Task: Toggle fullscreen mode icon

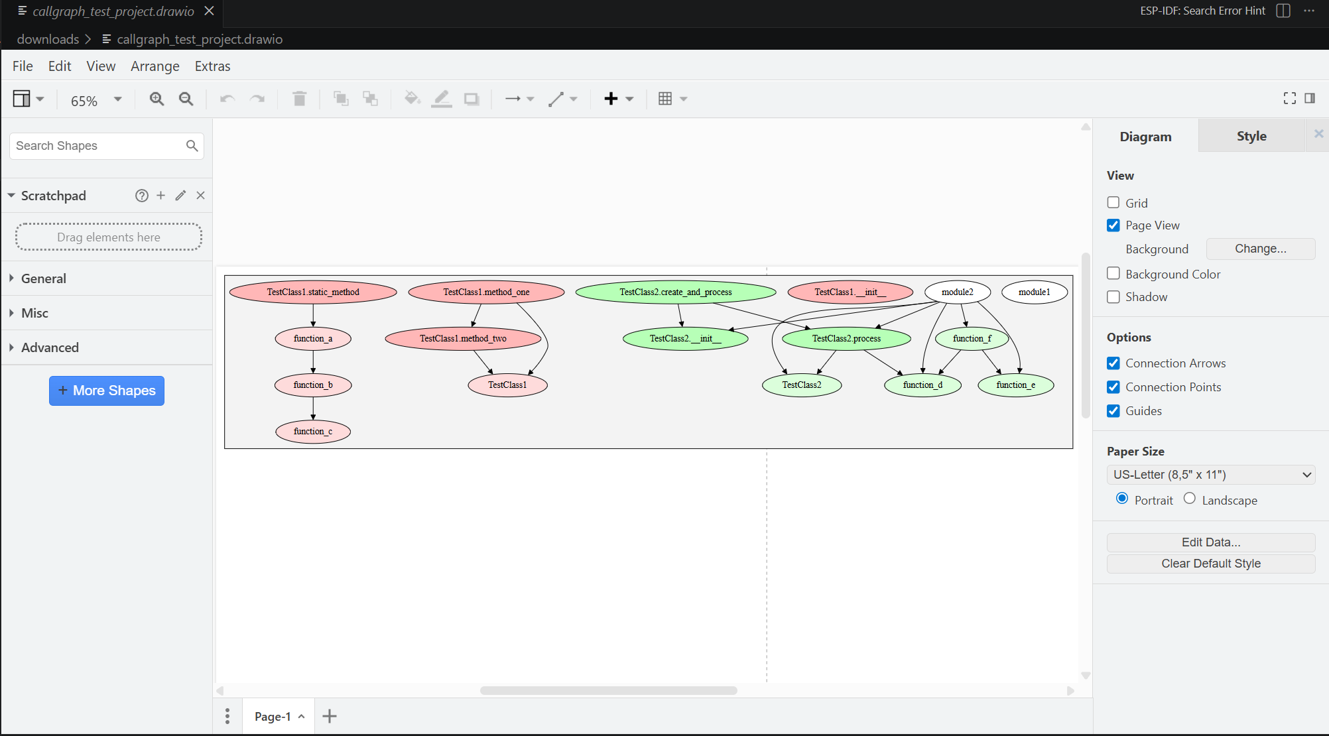Action: tap(1289, 98)
